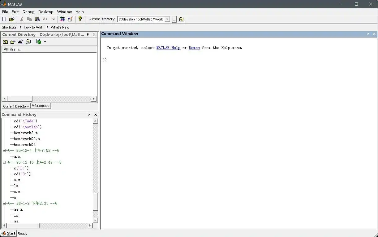
Task: Open the Demos link in Command Window
Action: click(x=194, y=48)
